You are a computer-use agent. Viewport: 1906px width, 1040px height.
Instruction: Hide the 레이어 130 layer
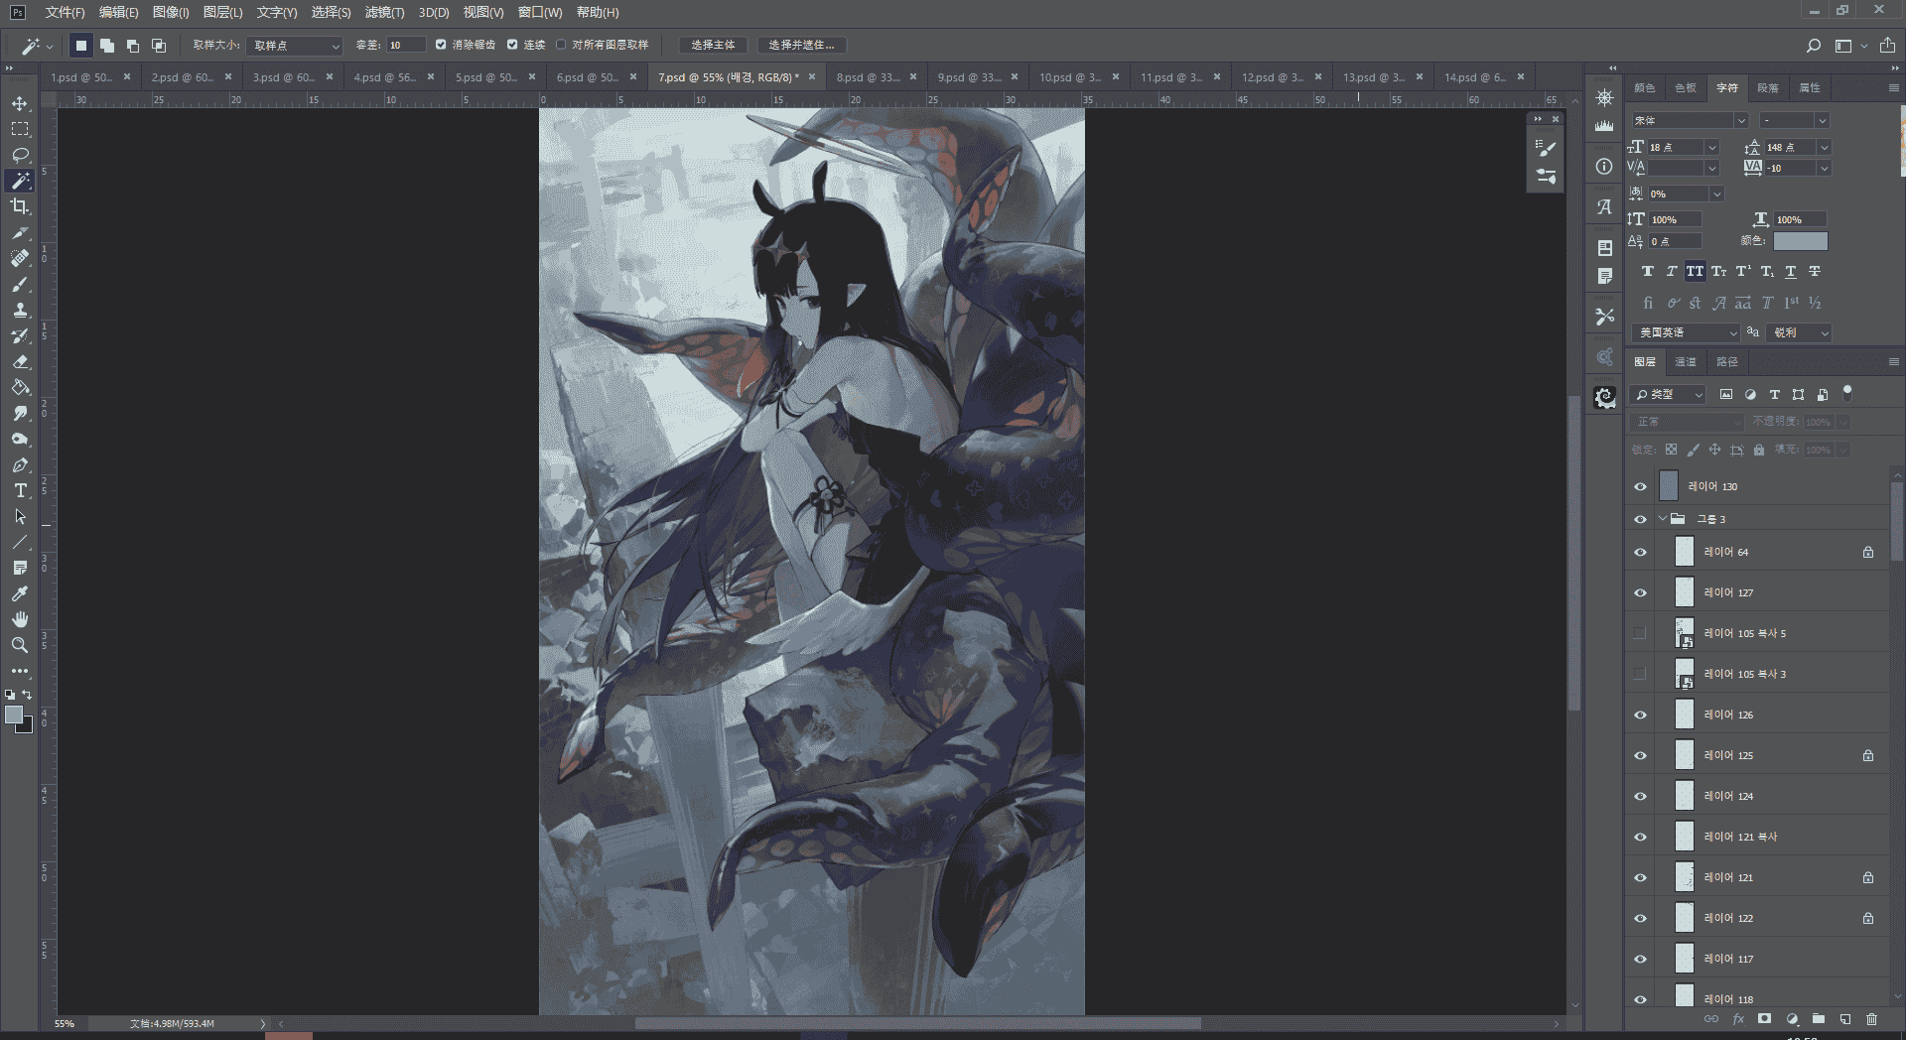[1640, 486]
